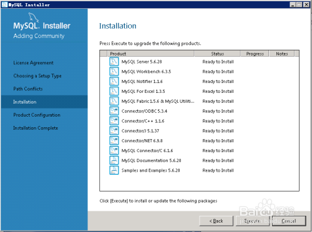Click Ready to Install status for MySQL Server
This screenshot has height=232, width=312.
[x=218, y=62]
